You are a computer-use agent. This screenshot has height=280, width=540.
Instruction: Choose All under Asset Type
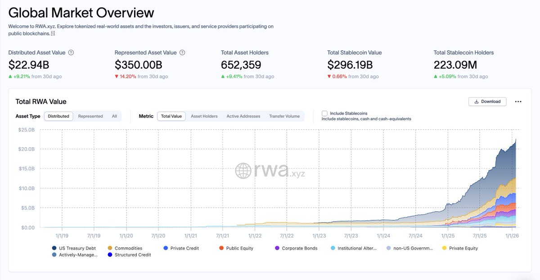(114, 116)
